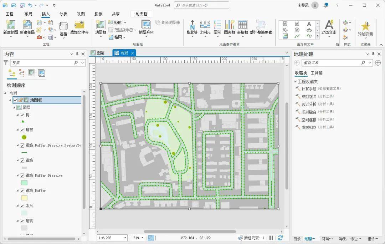385x244 pixels.
Task: Click the filter icon in 内容 pane
Action: click(x=6, y=63)
